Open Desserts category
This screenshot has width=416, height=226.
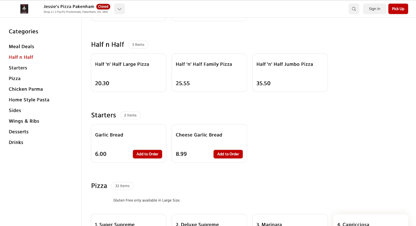pyautogui.click(x=19, y=132)
